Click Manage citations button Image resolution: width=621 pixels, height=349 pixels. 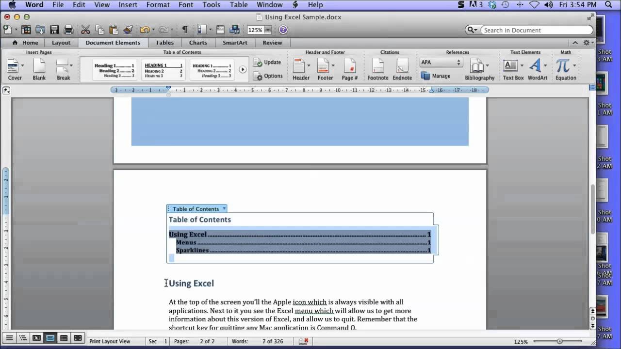click(436, 76)
